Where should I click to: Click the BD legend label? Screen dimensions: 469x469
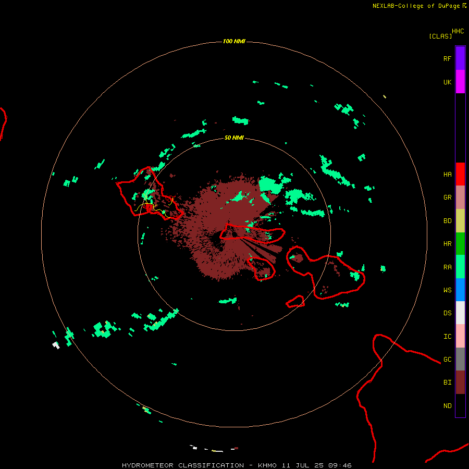[447, 221]
